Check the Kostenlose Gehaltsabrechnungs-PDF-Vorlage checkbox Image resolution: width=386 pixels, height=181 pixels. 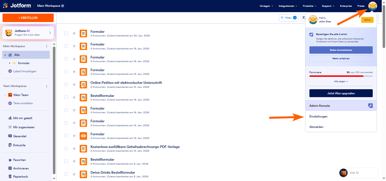66,149
